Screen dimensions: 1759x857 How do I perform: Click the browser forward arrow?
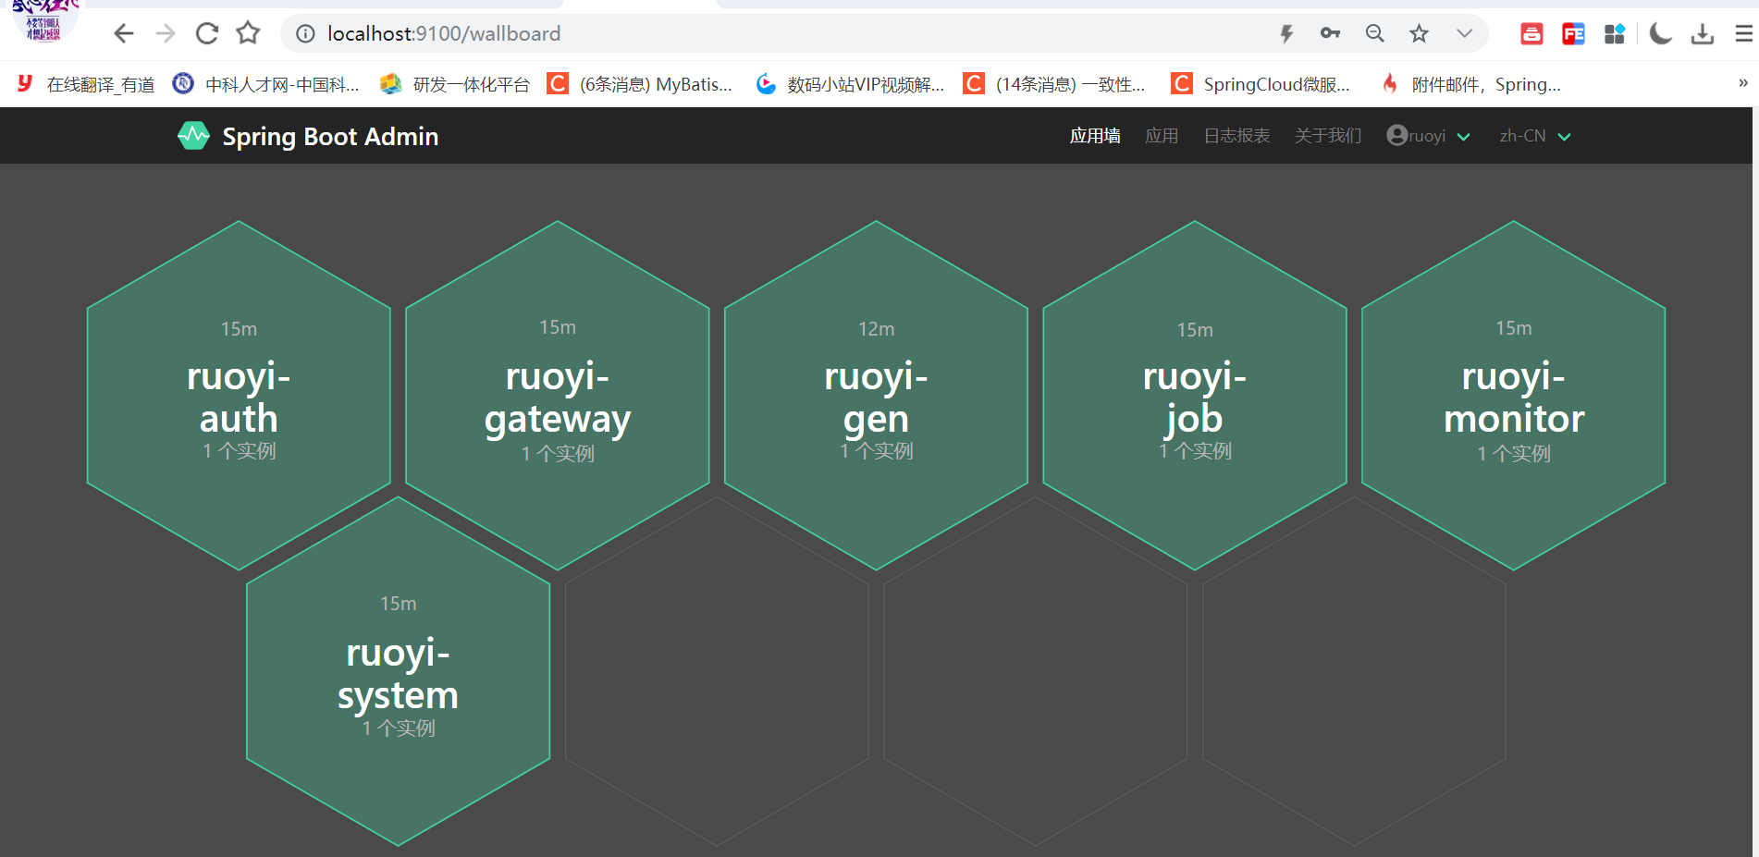pyautogui.click(x=166, y=34)
